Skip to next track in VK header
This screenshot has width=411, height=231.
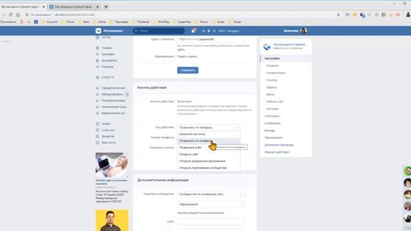(x=214, y=31)
